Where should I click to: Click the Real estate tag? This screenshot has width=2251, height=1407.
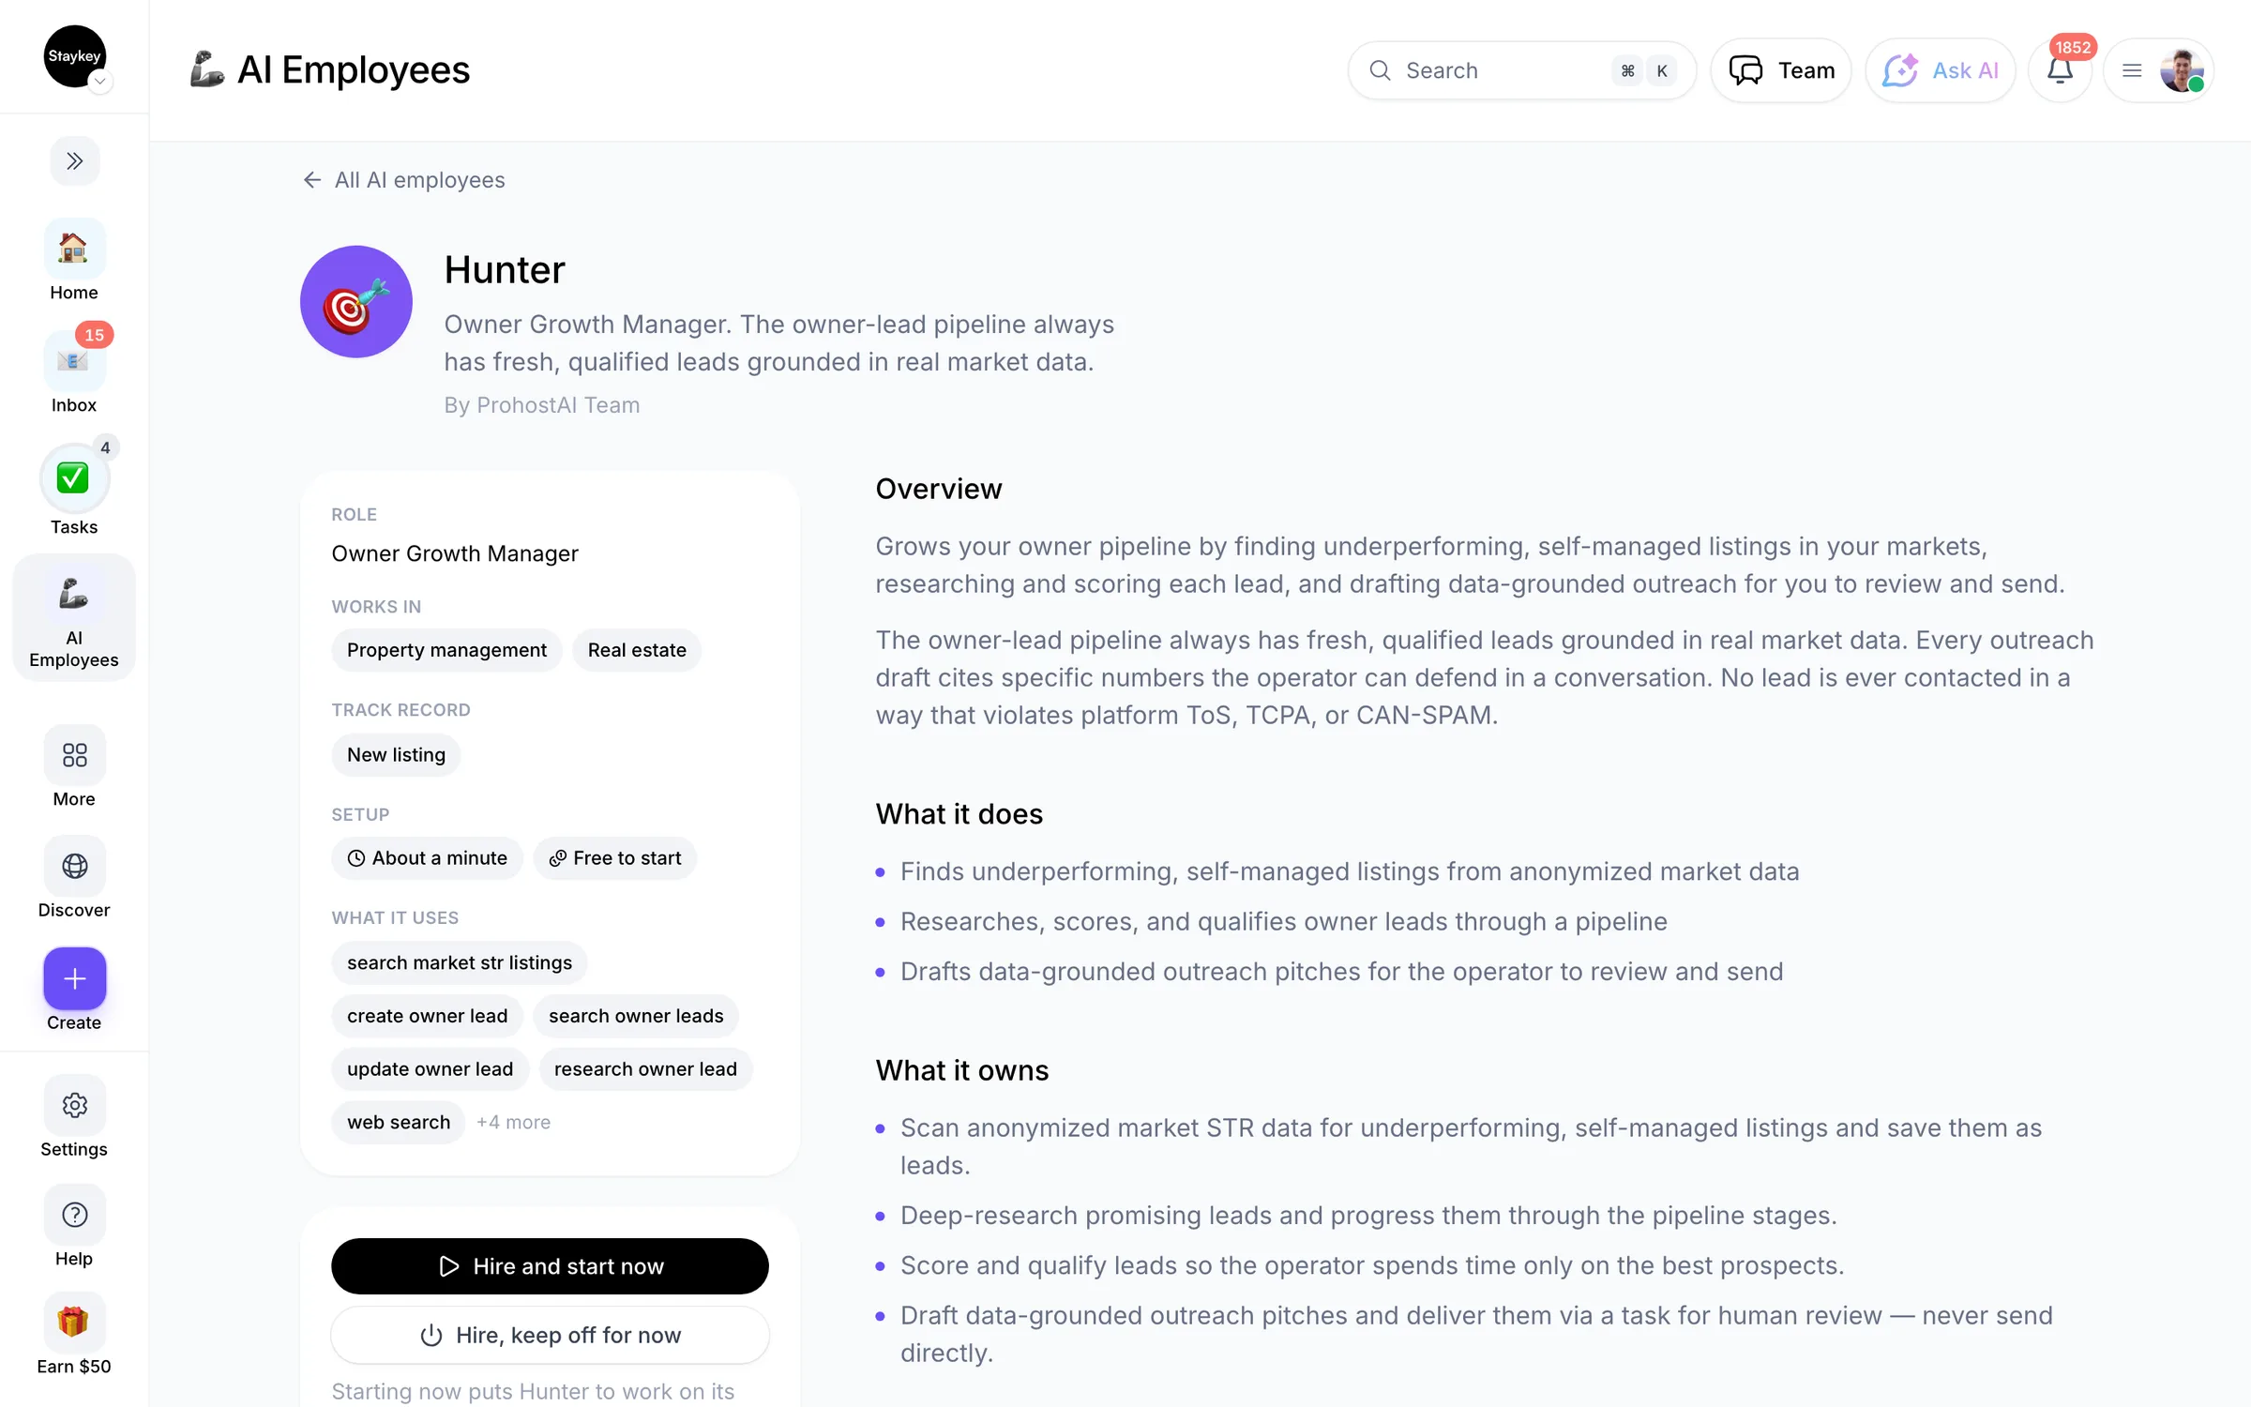tap(637, 650)
